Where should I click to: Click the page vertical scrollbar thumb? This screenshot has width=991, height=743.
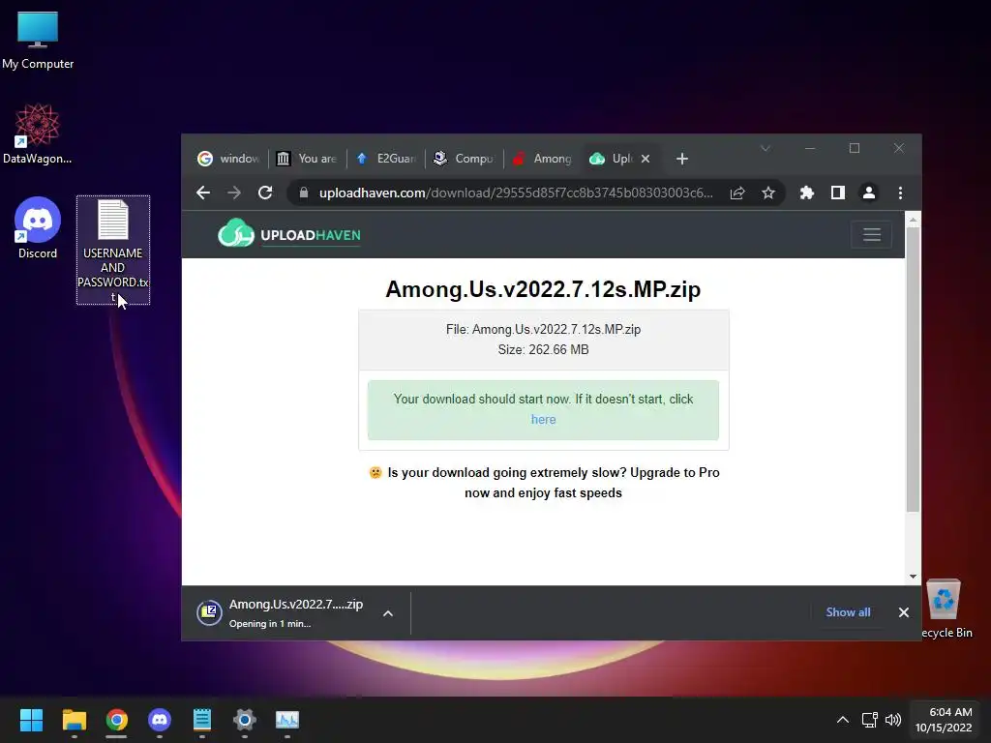click(x=913, y=369)
